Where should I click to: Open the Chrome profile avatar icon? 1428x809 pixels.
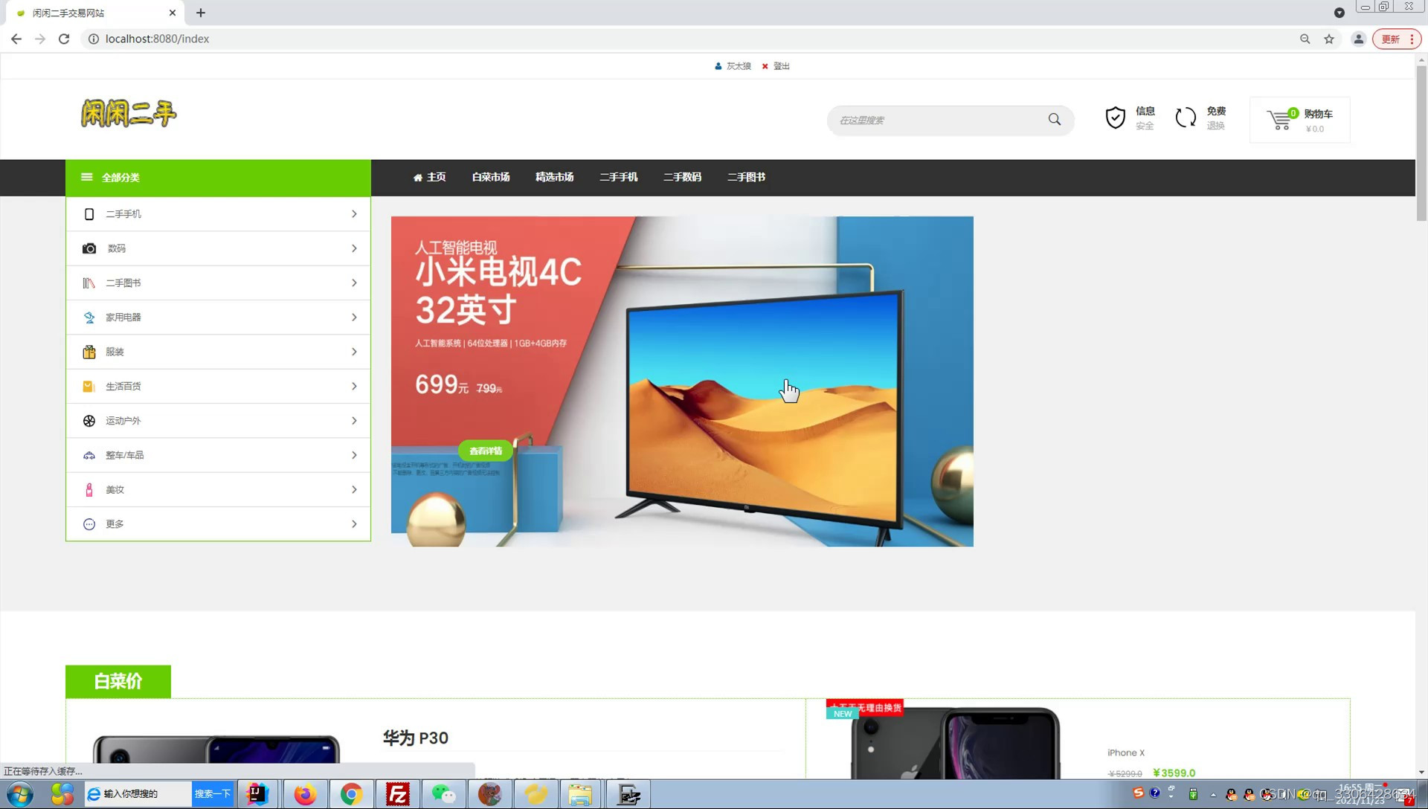pyautogui.click(x=1358, y=39)
